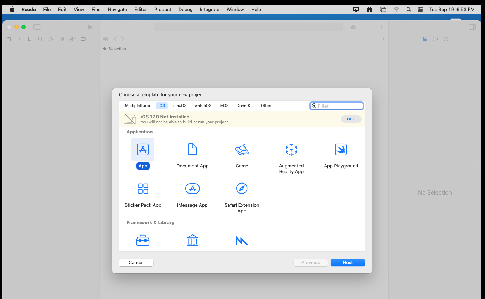Click the GET button for iOS 17.0
Screen dimensions: 485x299
351,119
